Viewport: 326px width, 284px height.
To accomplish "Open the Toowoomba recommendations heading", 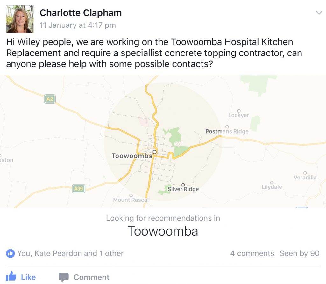I will point(163,231).
